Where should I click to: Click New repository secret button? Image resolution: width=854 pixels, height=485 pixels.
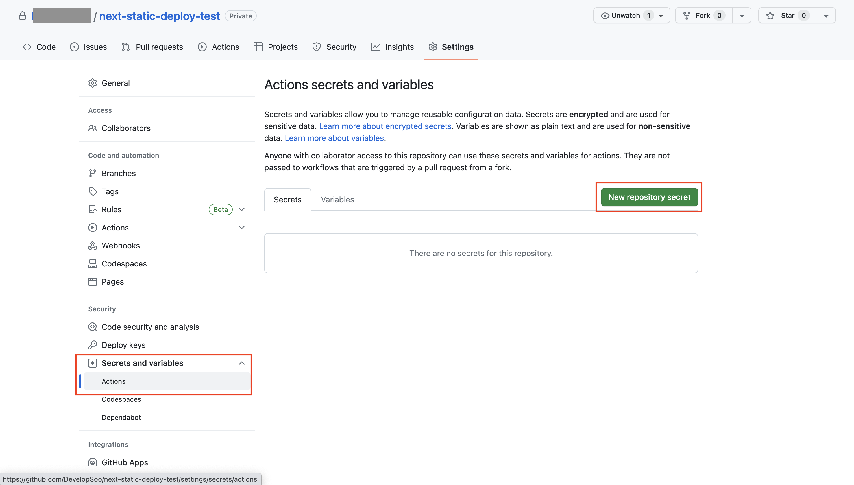pos(649,197)
